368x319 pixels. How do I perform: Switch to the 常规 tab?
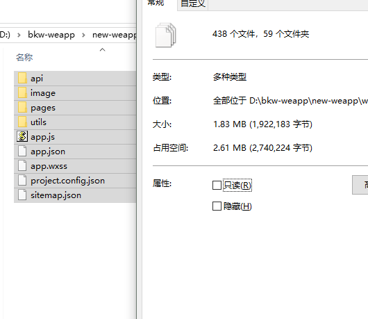[x=156, y=3]
